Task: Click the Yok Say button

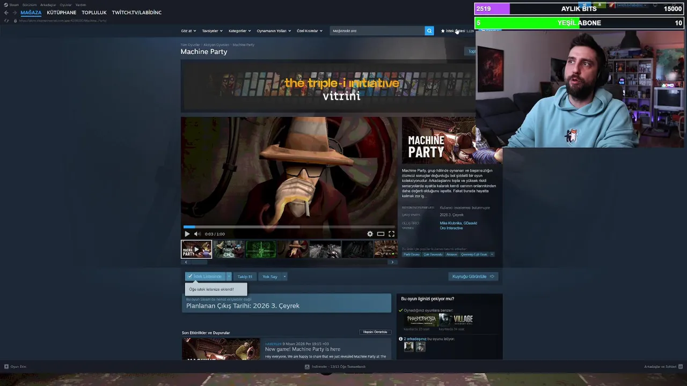Action: 270,277
